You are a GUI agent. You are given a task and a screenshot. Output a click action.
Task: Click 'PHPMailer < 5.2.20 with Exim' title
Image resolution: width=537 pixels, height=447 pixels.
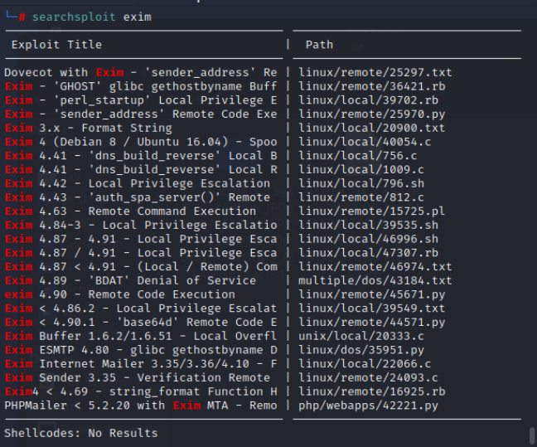141,406
